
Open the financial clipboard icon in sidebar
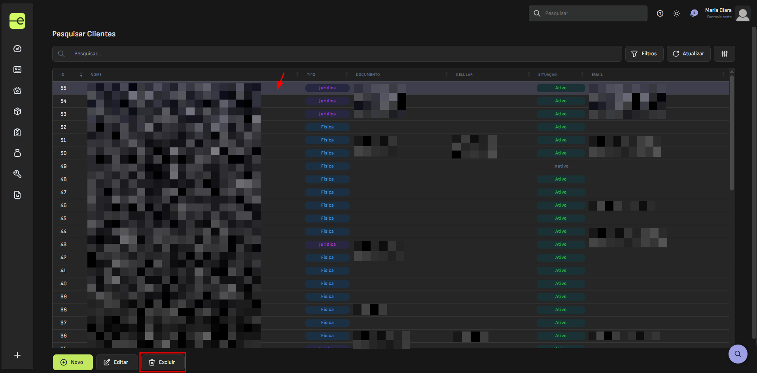[17, 132]
